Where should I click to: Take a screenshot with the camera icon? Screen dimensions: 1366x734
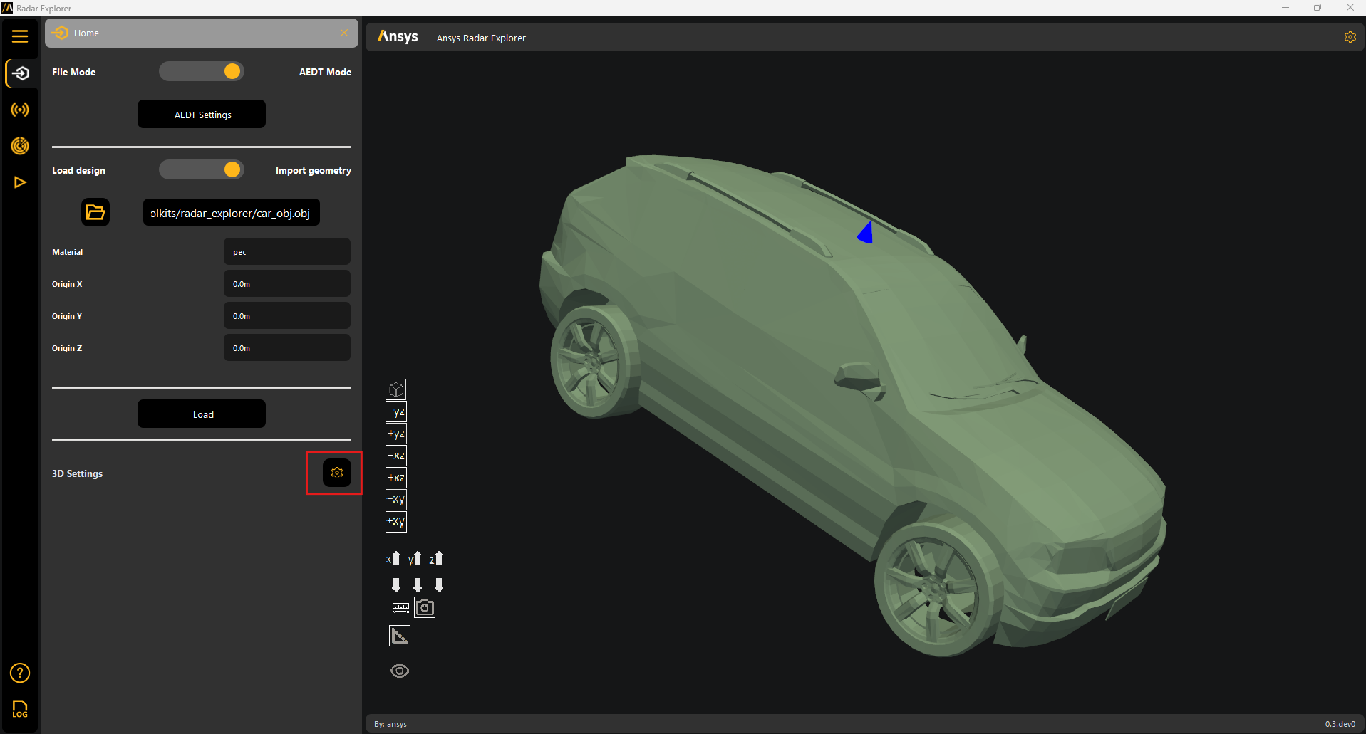click(425, 607)
